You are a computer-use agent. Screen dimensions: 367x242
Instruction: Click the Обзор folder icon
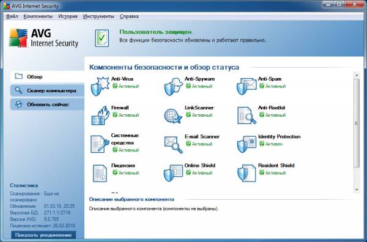19,76
